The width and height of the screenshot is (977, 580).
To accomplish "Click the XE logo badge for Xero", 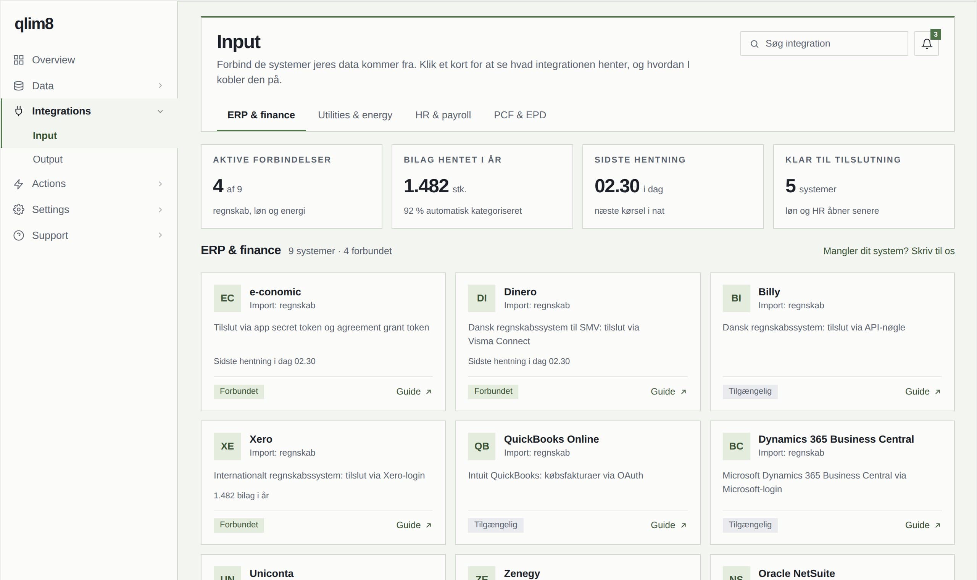I will click(x=227, y=446).
